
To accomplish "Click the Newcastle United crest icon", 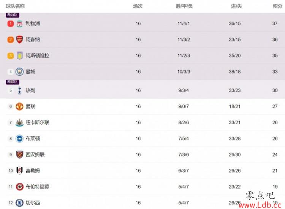I will 19,122.
